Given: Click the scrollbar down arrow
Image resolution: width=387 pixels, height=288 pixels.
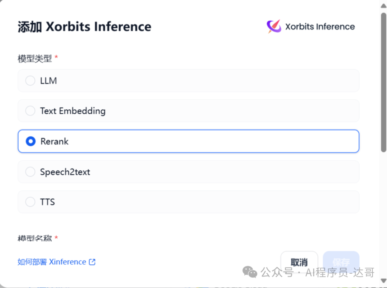Looking at the screenshot, I should 383,280.
